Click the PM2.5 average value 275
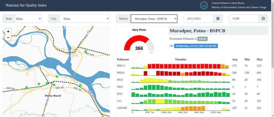This screenshot has width=274, height=117. (x=234, y=66)
